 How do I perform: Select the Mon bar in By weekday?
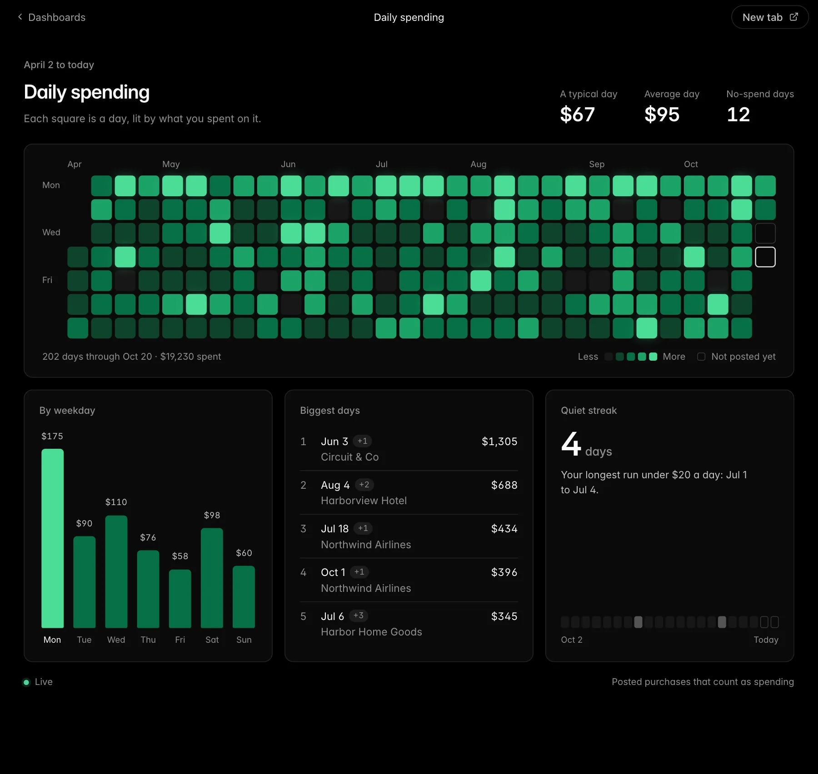52,538
